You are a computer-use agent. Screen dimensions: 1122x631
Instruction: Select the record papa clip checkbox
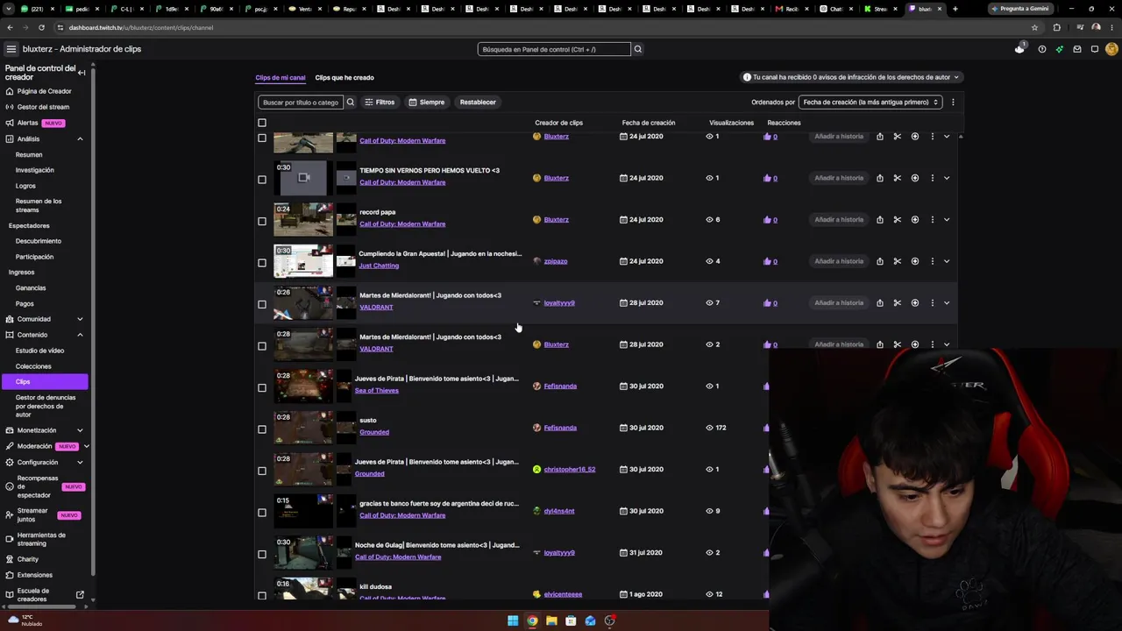click(x=262, y=221)
